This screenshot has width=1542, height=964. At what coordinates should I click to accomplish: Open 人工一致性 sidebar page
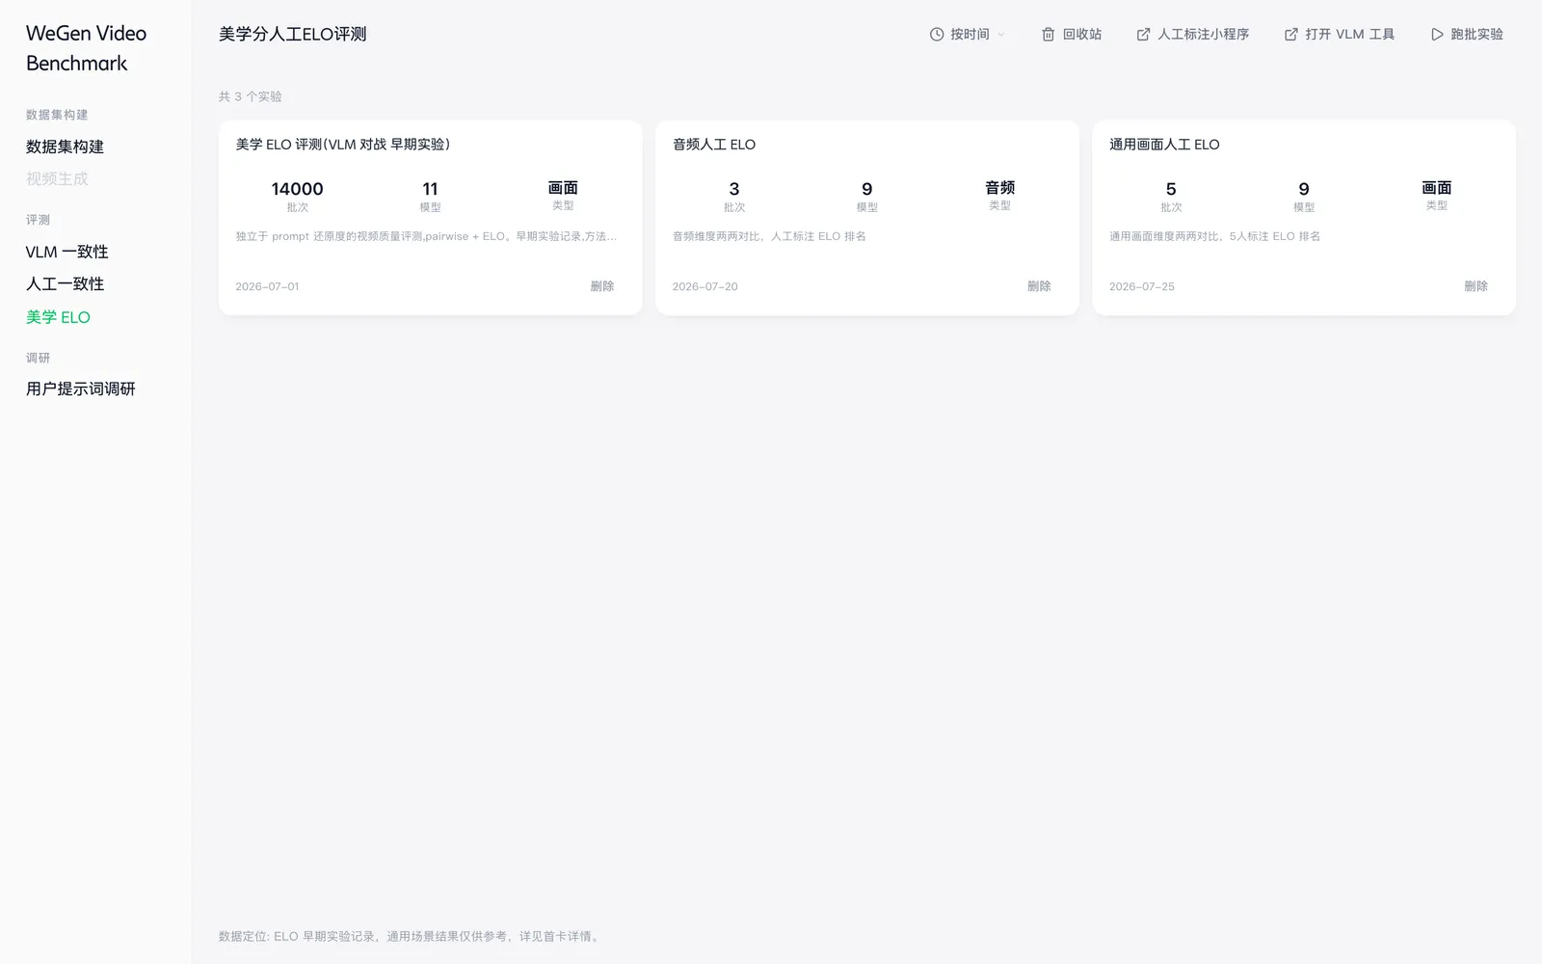[x=65, y=284]
